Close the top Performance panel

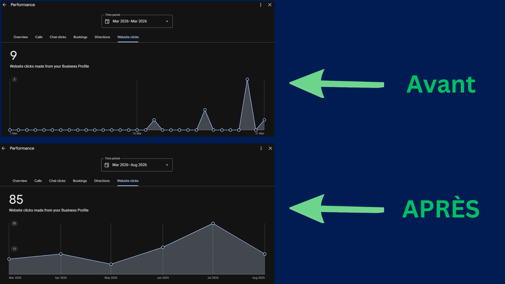coord(270,5)
